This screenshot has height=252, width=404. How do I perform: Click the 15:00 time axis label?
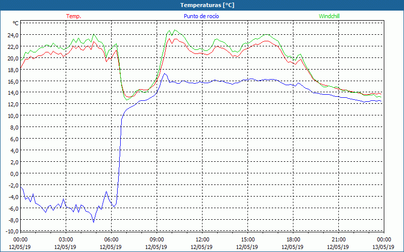pos(247,240)
